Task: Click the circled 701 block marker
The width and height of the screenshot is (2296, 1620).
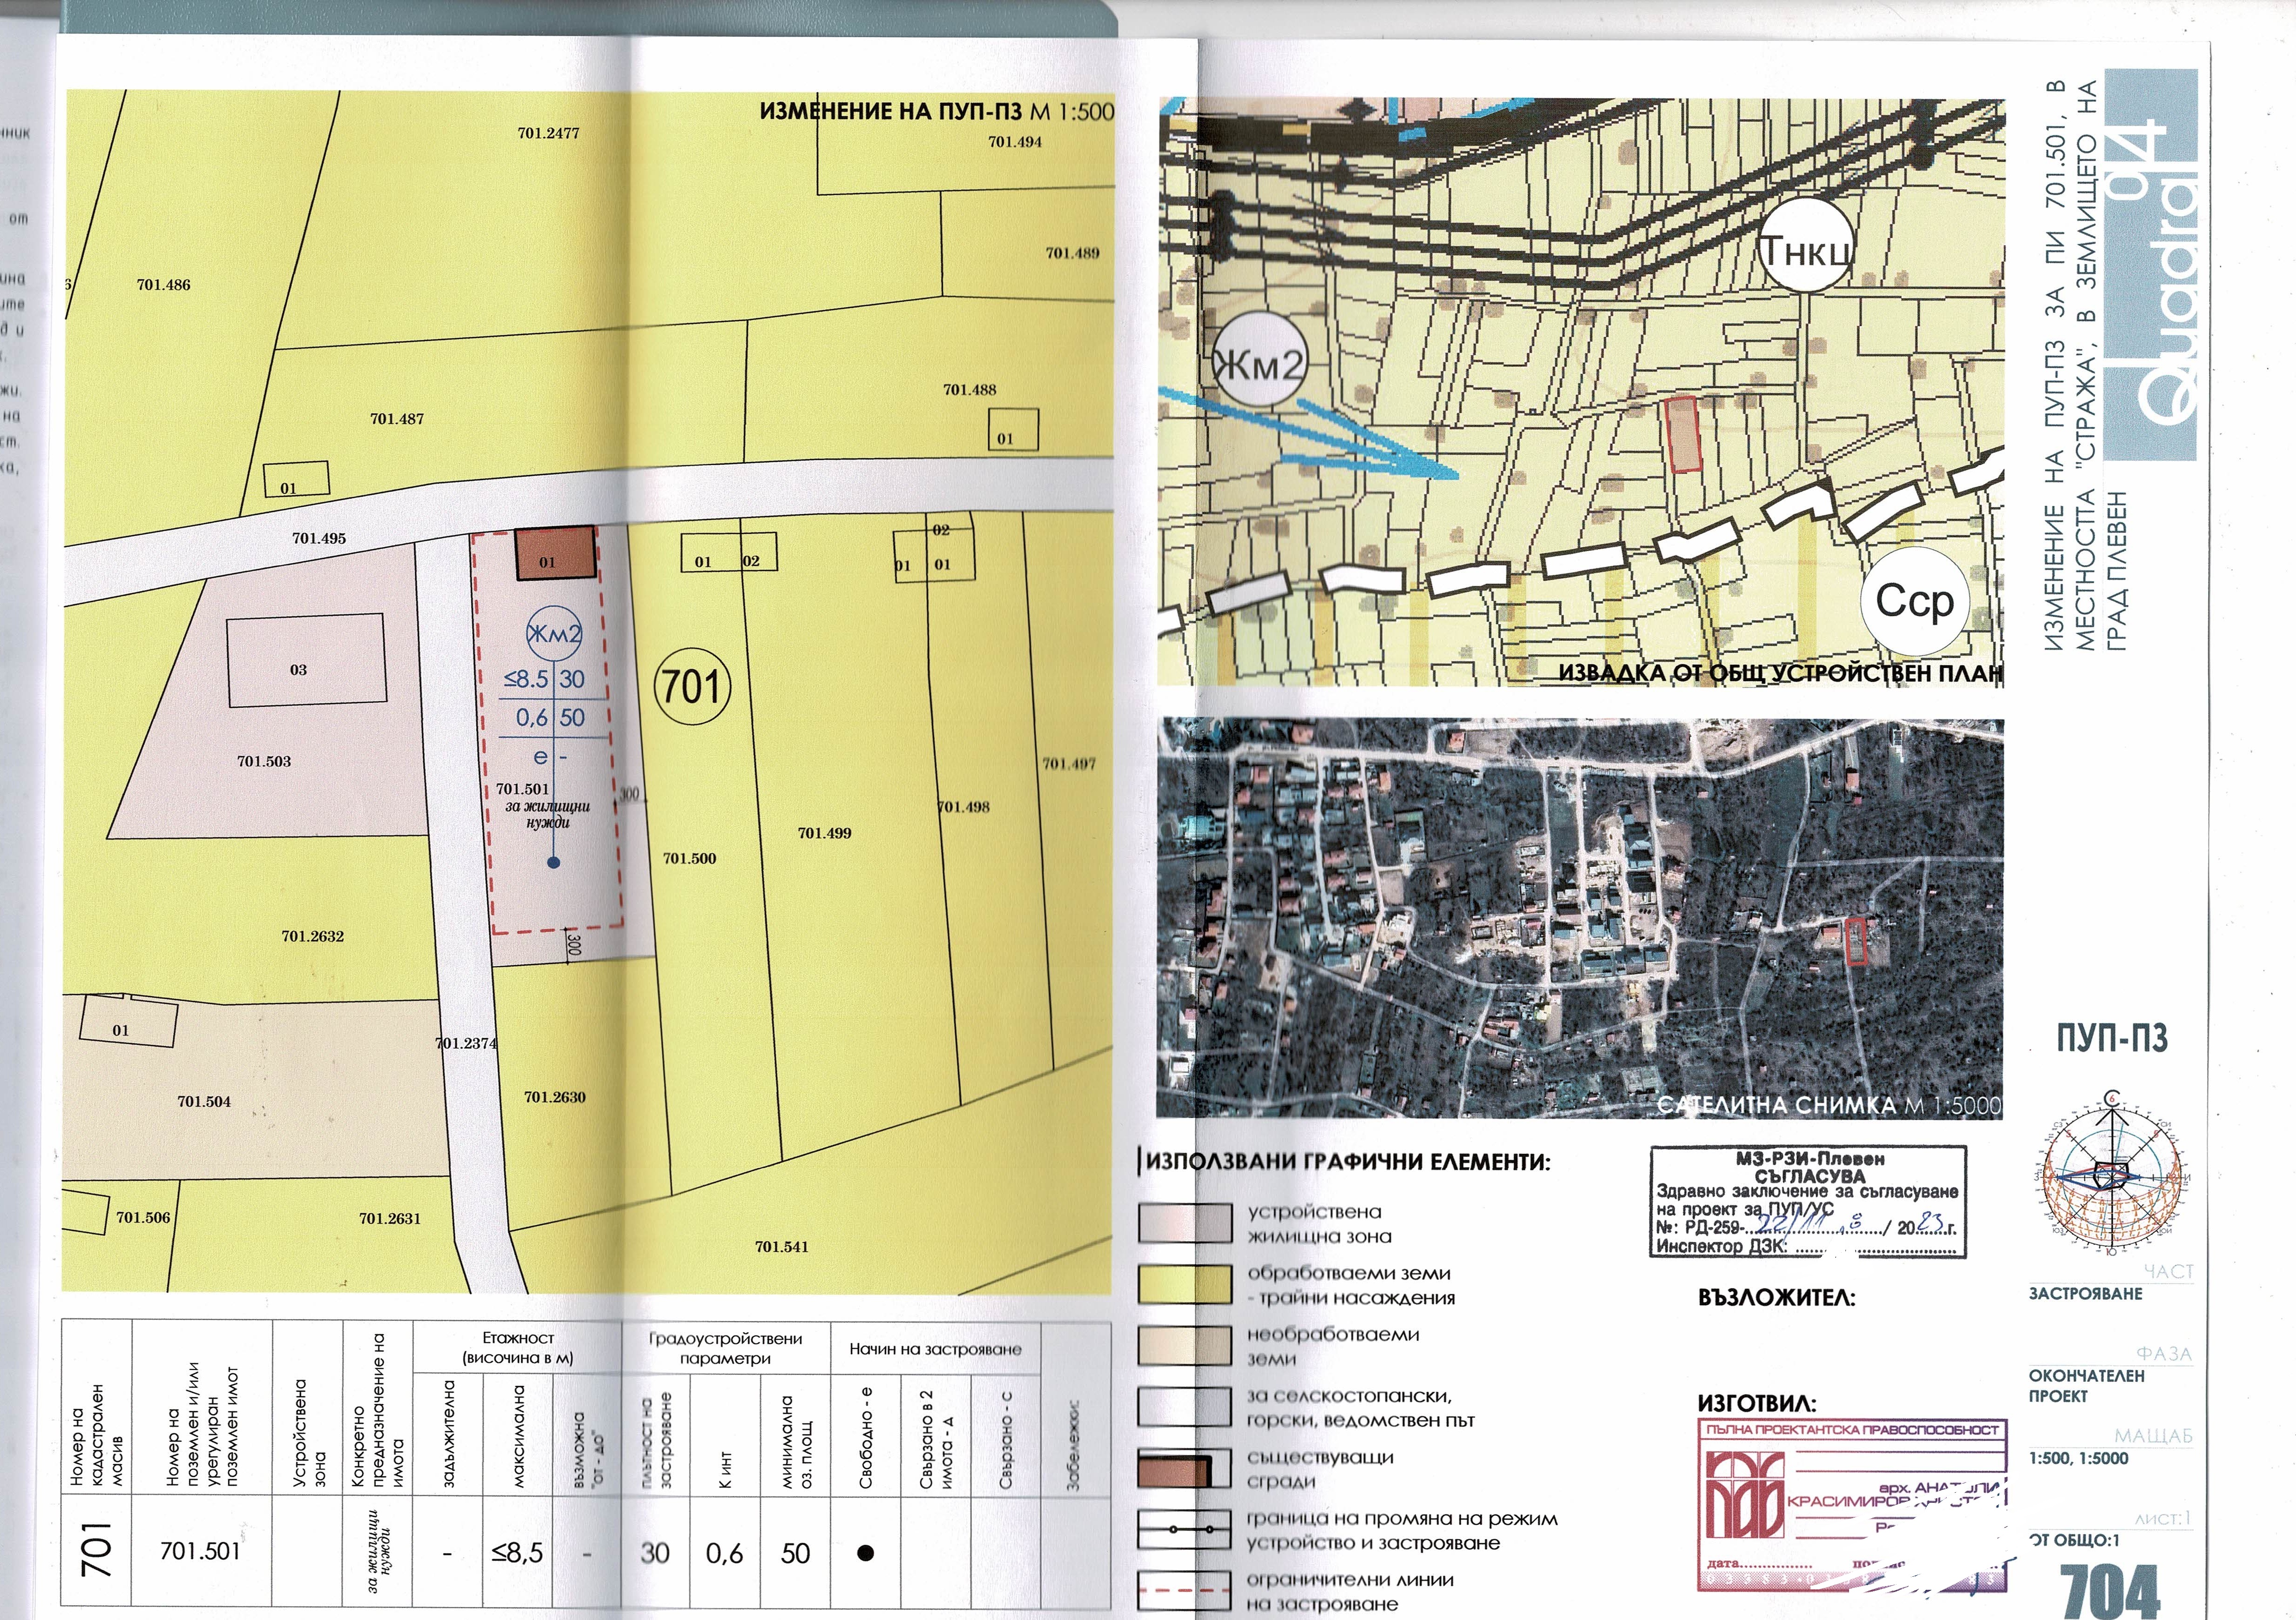Action: click(692, 686)
